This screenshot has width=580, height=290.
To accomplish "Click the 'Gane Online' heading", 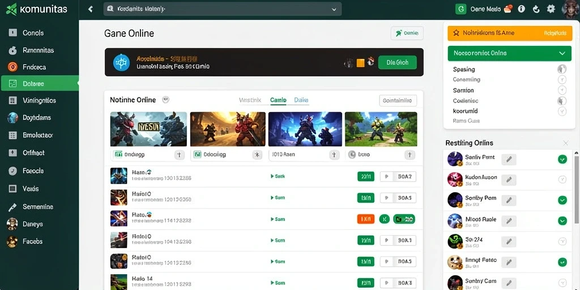I will 129,33.
